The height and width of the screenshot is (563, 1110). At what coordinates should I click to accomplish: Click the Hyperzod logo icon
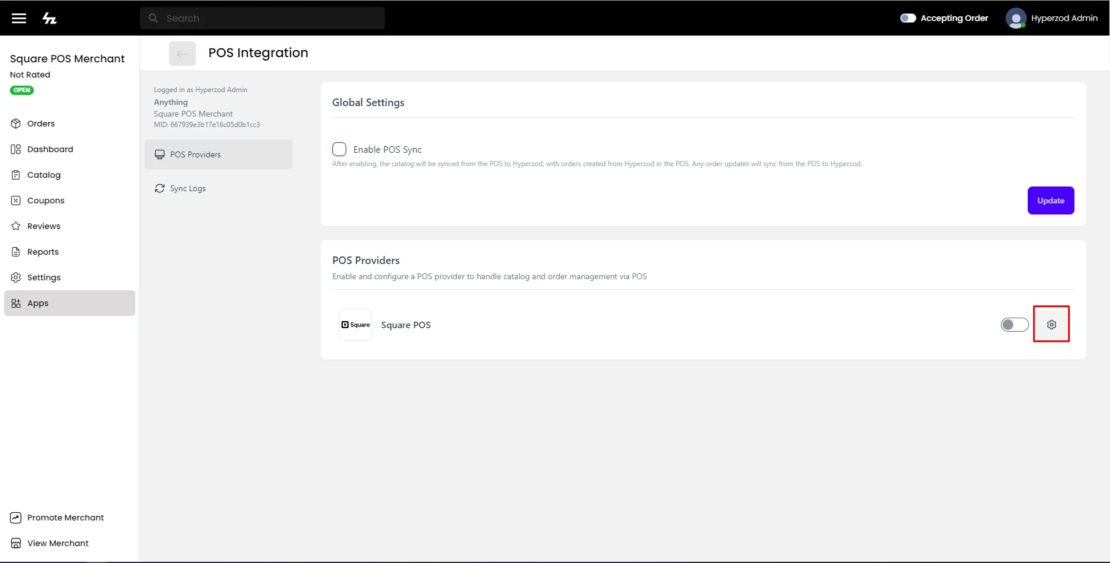coord(50,18)
